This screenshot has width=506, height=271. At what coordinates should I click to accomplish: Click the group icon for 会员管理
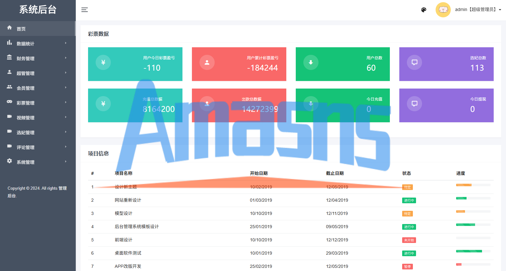[x=9, y=87]
